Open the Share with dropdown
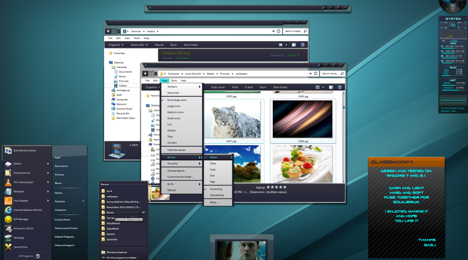The width and height of the screenshot is (468, 260). point(139,45)
